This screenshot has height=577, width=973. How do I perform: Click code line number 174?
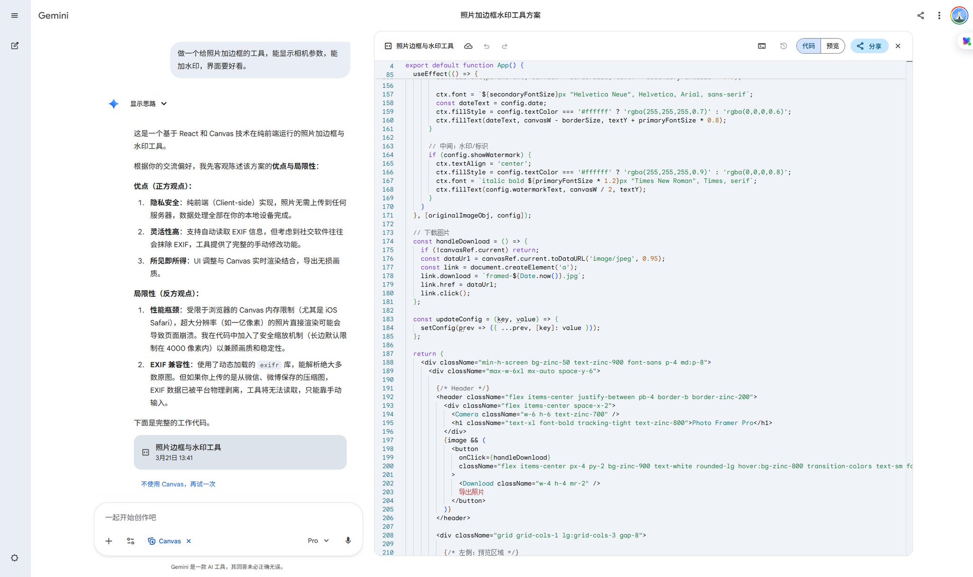point(388,241)
